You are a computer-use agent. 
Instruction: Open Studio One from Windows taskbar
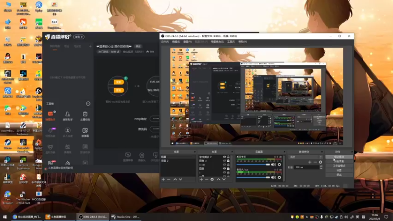point(125,217)
